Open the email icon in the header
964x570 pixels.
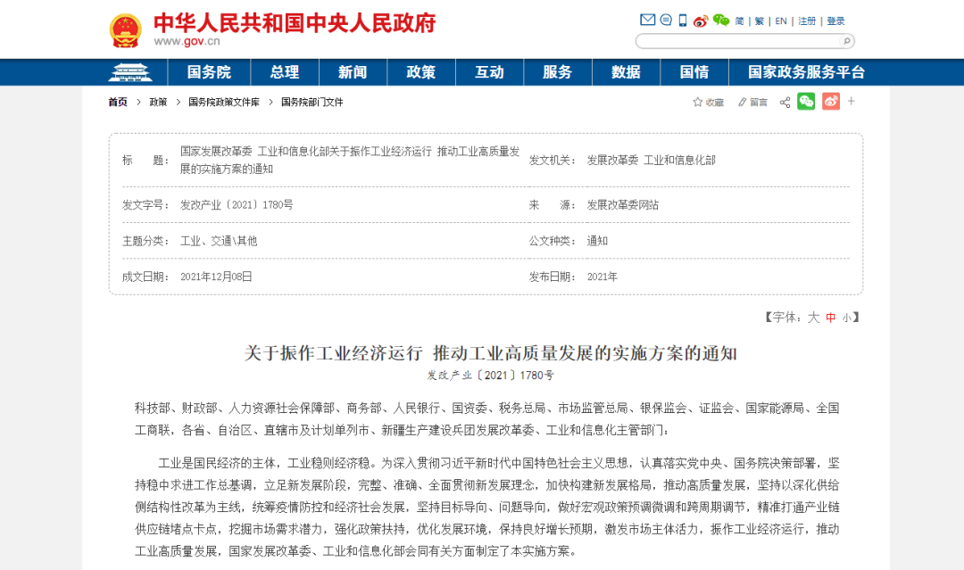pyautogui.click(x=646, y=21)
